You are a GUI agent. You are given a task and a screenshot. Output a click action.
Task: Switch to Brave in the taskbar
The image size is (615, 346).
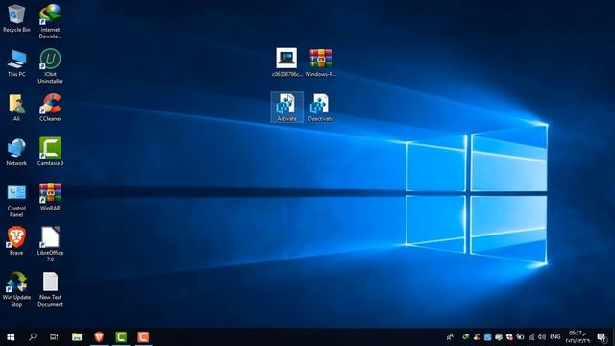coord(99,337)
